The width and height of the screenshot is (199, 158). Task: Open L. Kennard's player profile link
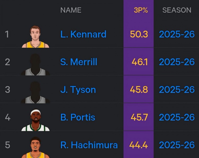click(83, 34)
